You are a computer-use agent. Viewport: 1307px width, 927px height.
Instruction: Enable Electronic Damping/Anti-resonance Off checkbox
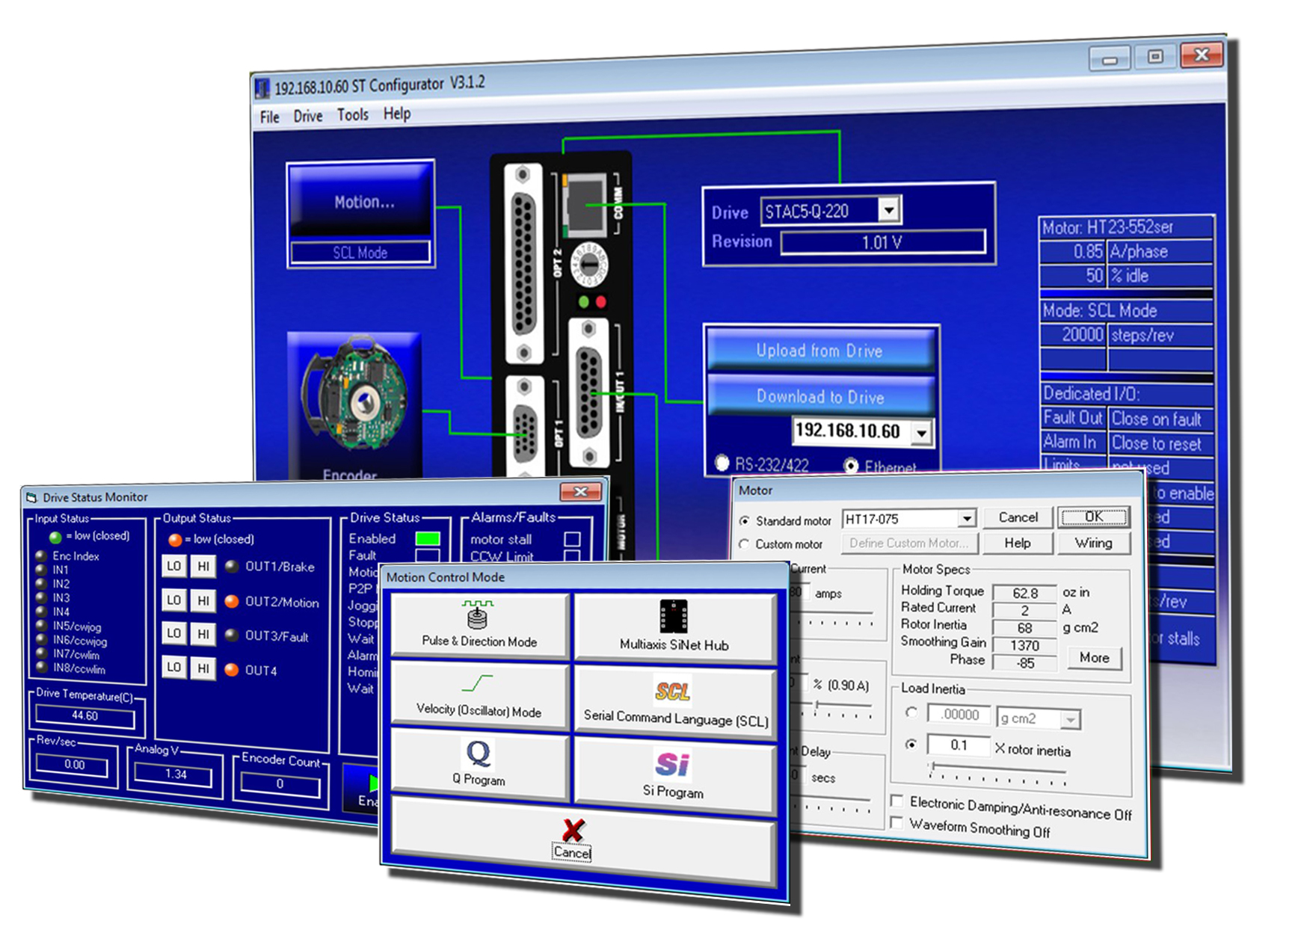[897, 801]
